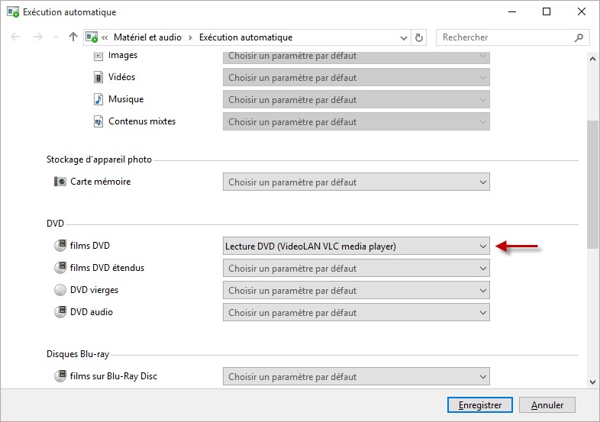Expand the films sur Blu-Ray Disc dropdown
The image size is (600, 422).
[356, 377]
